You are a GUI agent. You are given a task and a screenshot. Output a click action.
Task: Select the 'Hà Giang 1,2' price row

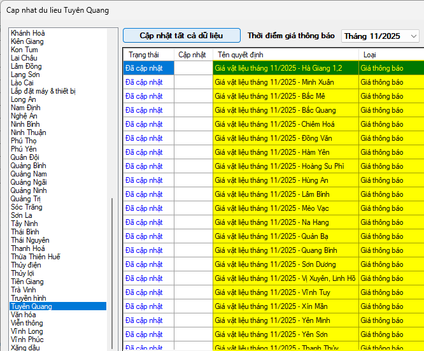click(x=285, y=68)
